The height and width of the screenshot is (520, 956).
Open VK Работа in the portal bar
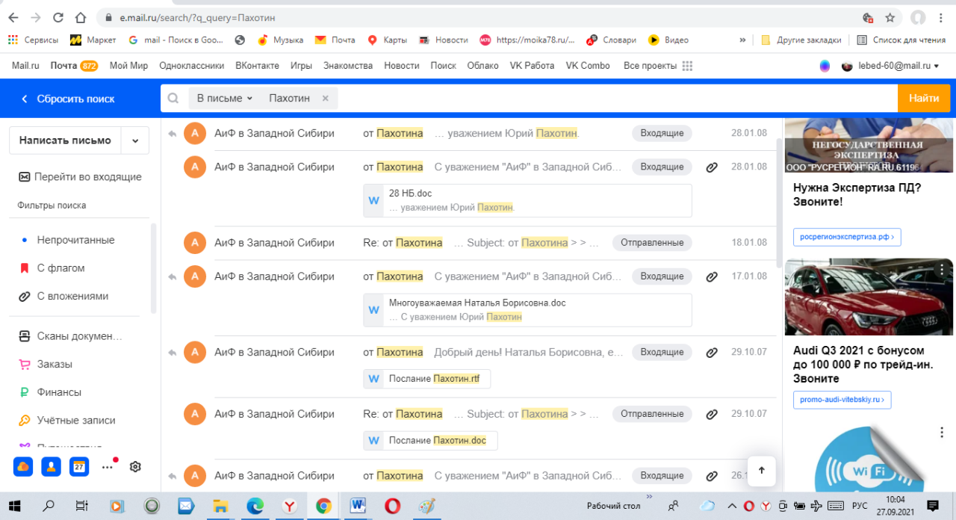(x=532, y=66)
